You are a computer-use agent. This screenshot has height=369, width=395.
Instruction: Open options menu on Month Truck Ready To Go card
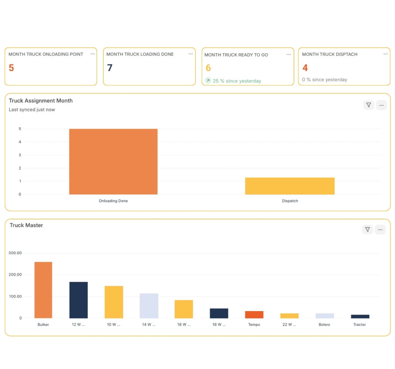click(x=289, y=55)
